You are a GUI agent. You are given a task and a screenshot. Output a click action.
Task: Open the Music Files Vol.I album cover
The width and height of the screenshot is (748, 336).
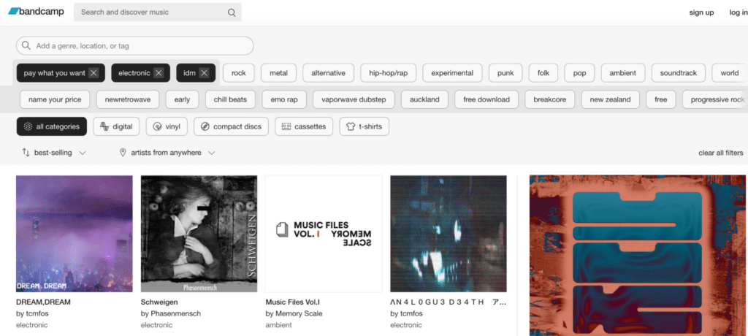point(324,234)
